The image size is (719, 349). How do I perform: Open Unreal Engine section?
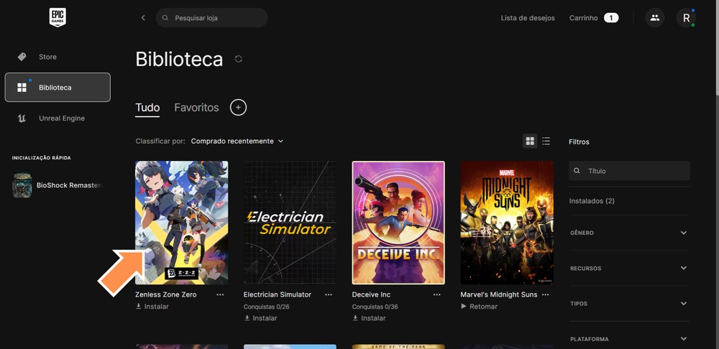click(58, 118)
